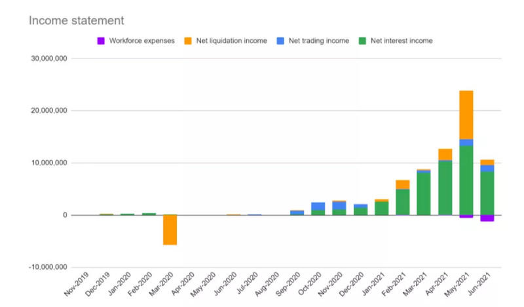Click the green segment of May-2021 bar
524x307 pixels.
pyautogui.click(x=466, y=180)
